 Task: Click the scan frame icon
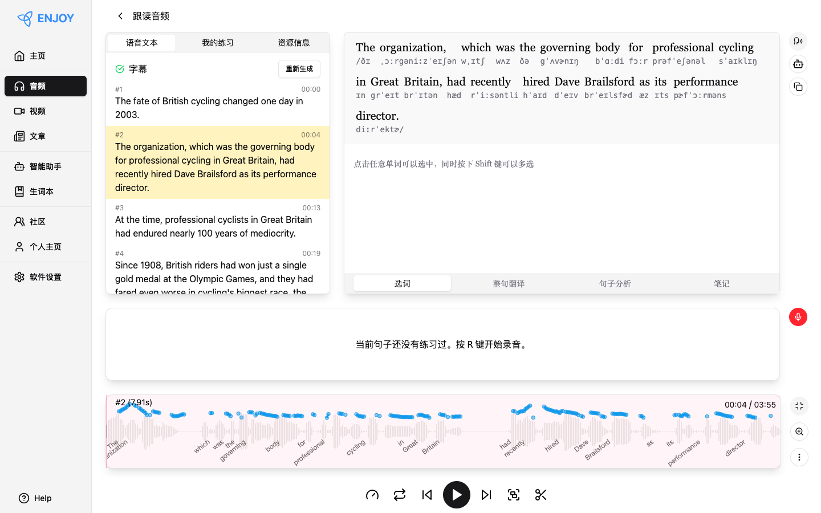point(514,495)
